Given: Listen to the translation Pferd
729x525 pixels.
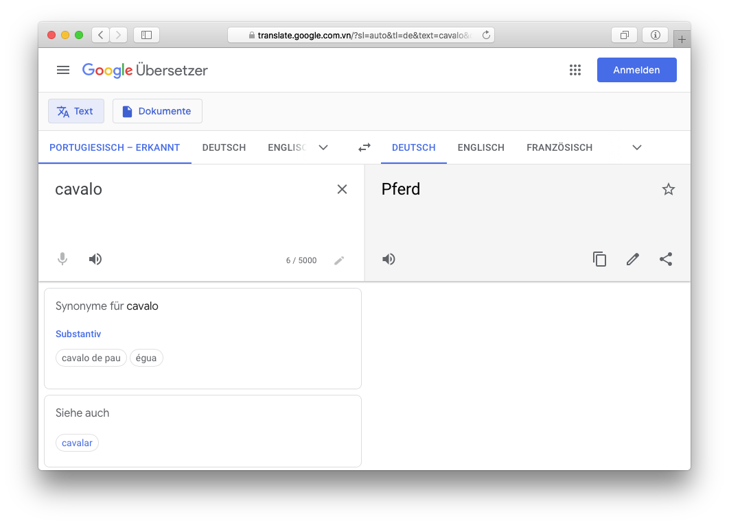Looking at the screenshot, I should (x=389, y=259).
